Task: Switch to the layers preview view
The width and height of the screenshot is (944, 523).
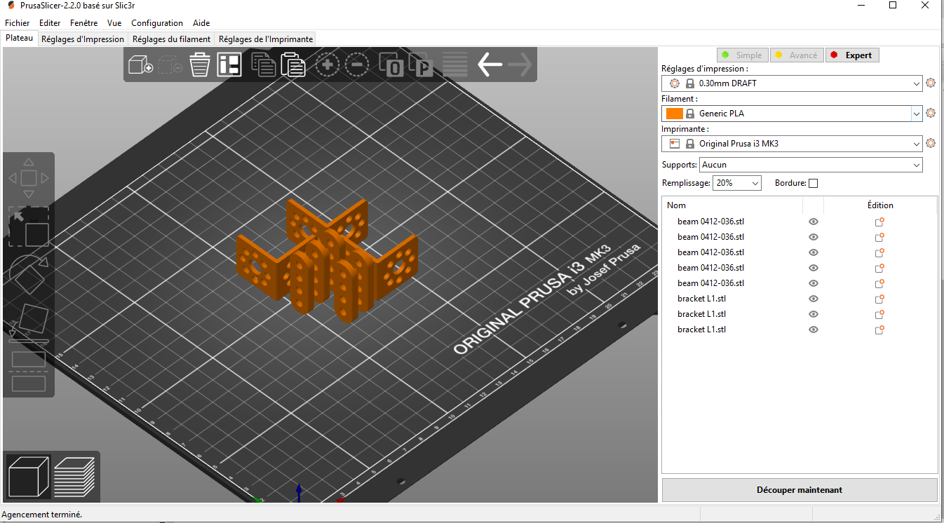Action: 74,476
